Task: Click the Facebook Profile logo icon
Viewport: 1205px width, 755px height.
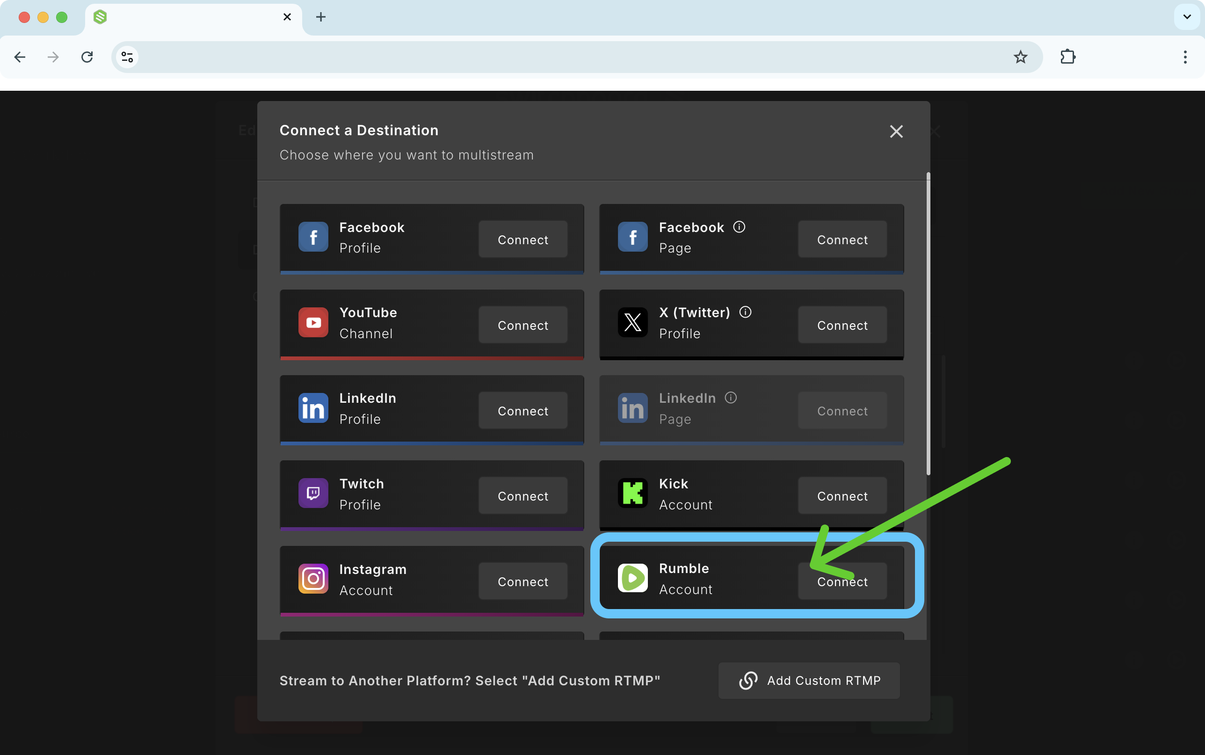Action: (313, 237)
